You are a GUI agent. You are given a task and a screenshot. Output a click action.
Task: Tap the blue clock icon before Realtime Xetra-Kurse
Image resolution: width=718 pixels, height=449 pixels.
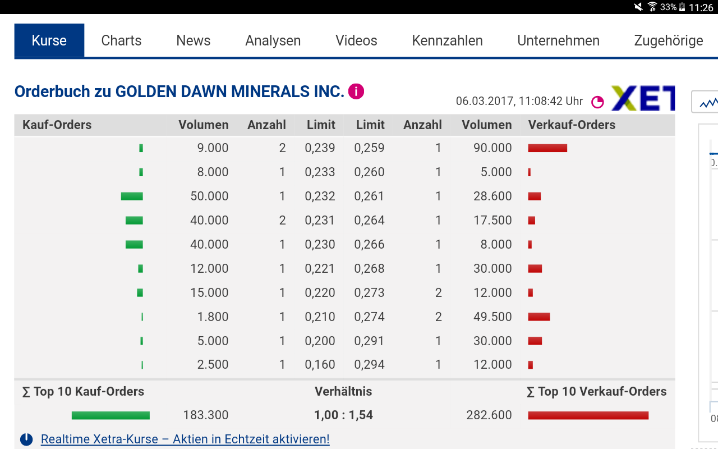(x=26, y=439)
